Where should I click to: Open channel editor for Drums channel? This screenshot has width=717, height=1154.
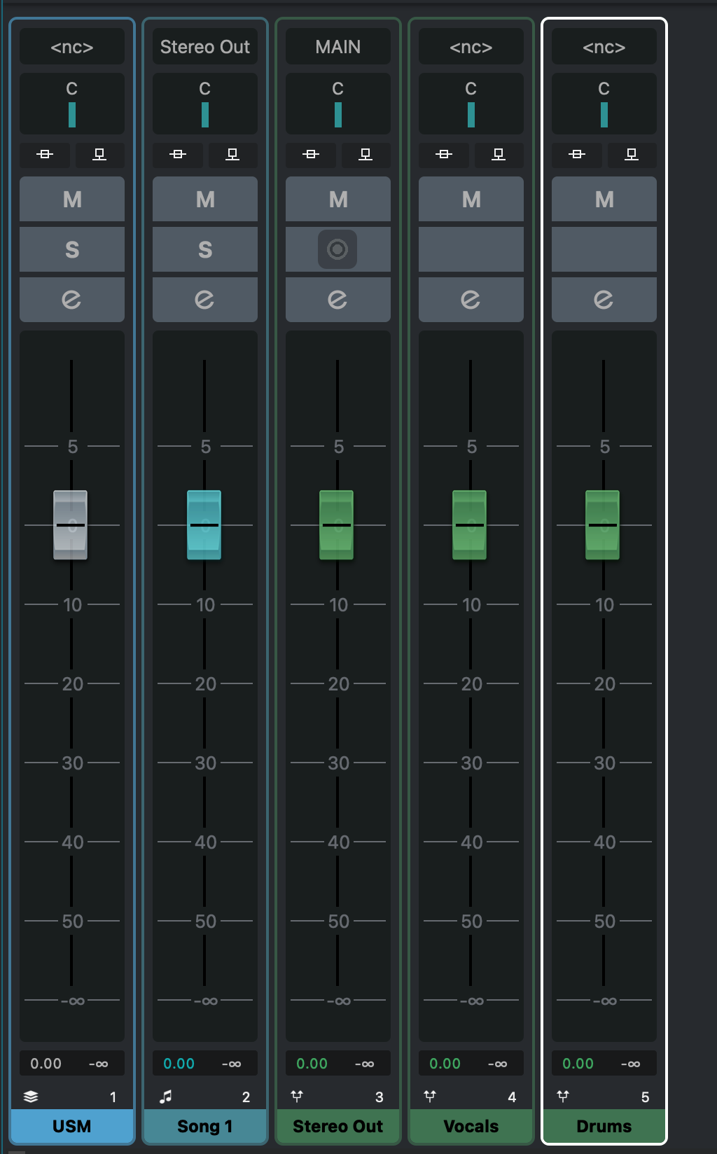point(604,300)
